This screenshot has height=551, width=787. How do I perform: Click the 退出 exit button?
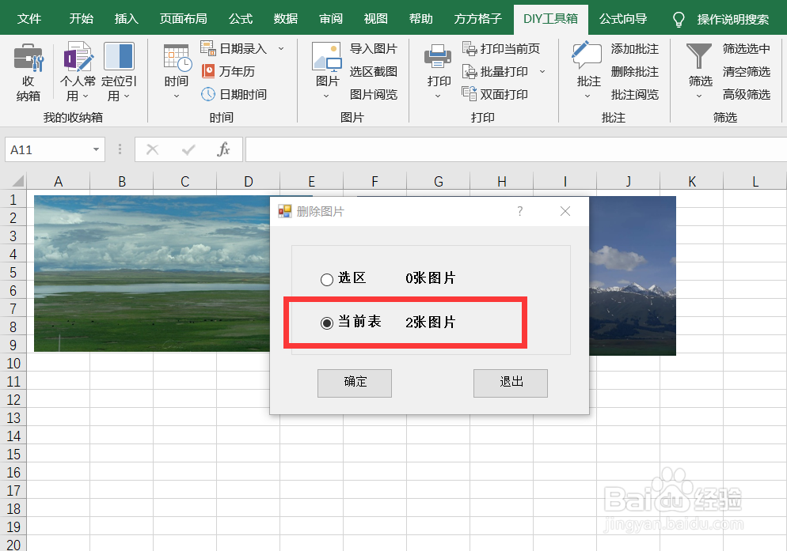click(x=510, y=383)
